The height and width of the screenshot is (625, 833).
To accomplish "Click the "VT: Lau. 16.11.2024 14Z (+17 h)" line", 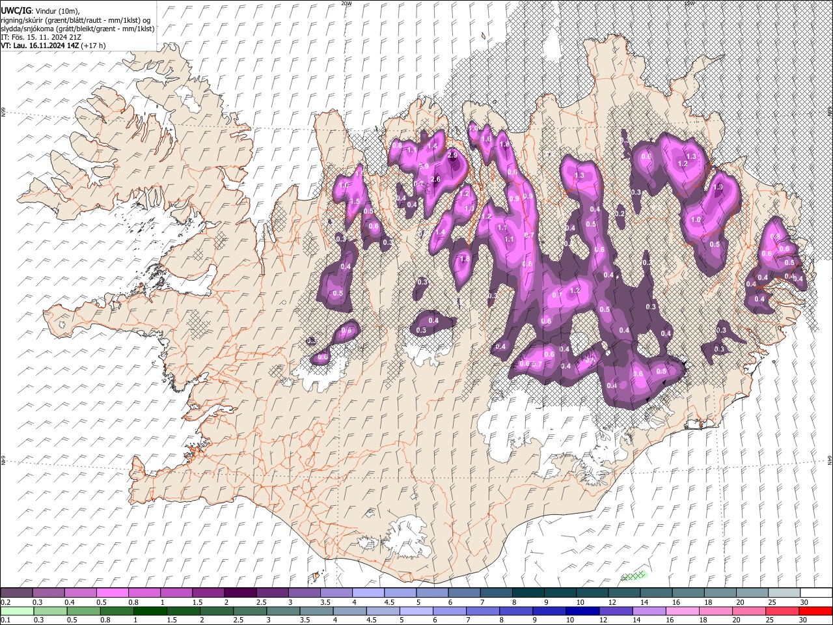I will (x=53, y=46).
